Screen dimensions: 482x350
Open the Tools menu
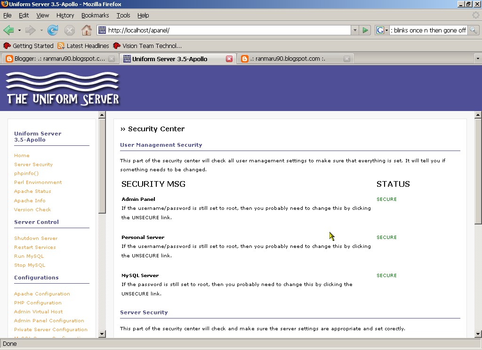coord(123,16)
